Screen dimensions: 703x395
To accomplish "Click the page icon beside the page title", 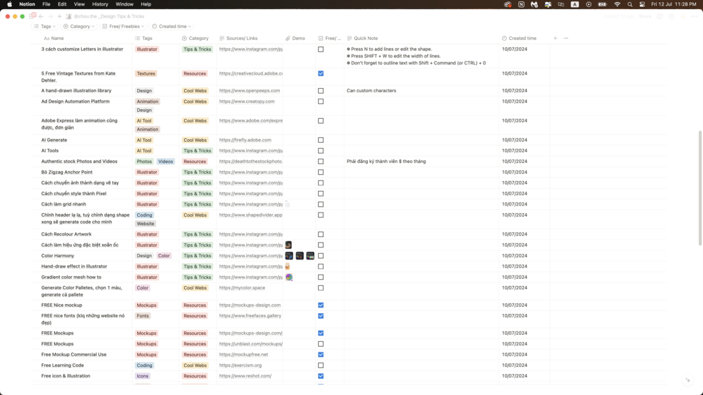I will pos(69,16).
